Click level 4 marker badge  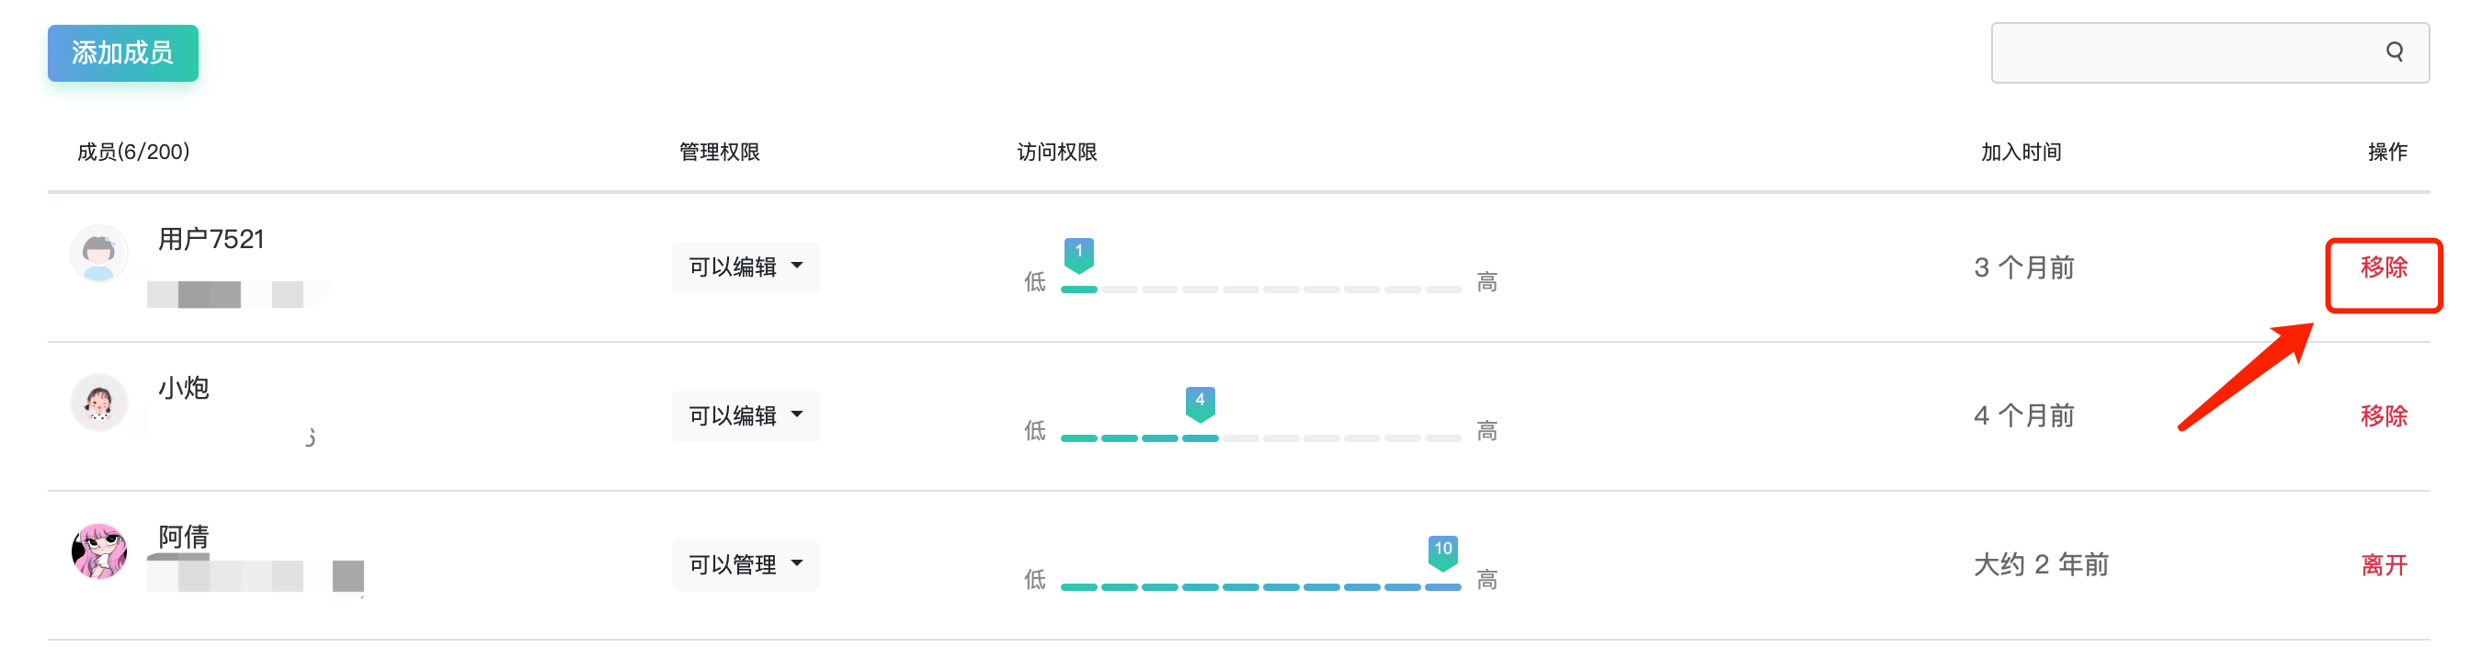pyautogui.click(x=1200, y=402)
